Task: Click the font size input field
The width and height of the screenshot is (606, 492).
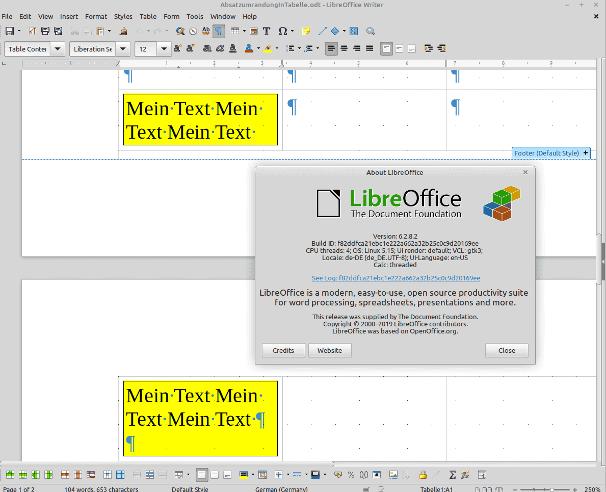Action: coord(146,49)
